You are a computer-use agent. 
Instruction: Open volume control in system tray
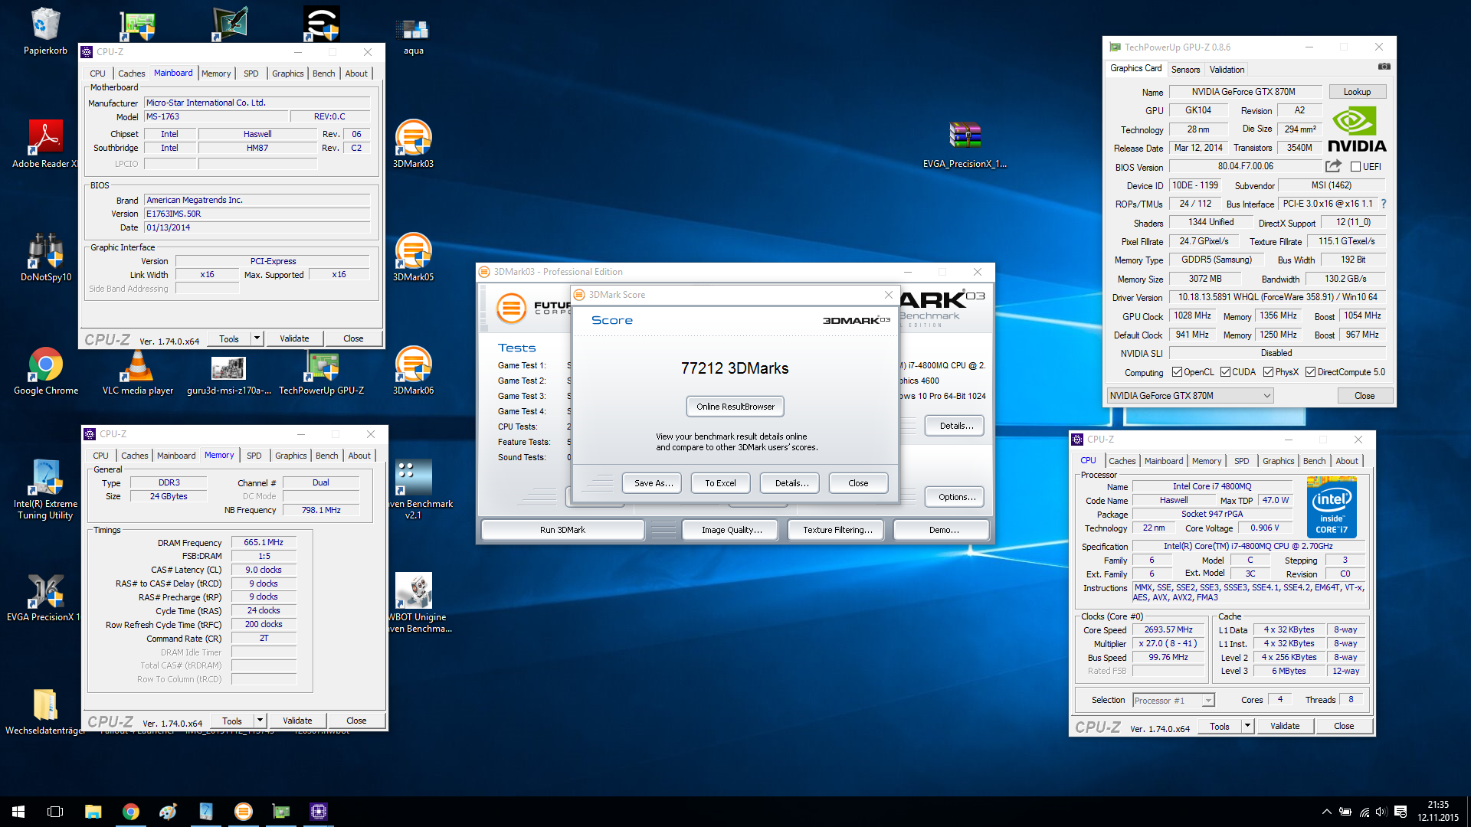point(1381,812)
